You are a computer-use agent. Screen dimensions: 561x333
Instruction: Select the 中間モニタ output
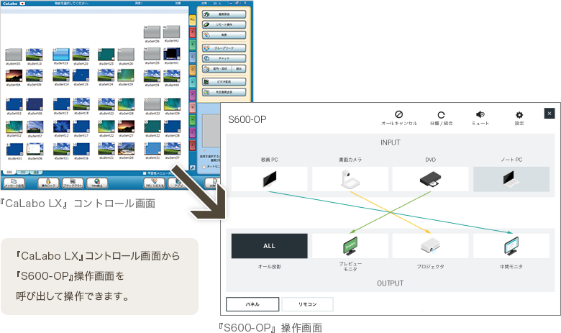pyautogui.click(x=511, y=246)
